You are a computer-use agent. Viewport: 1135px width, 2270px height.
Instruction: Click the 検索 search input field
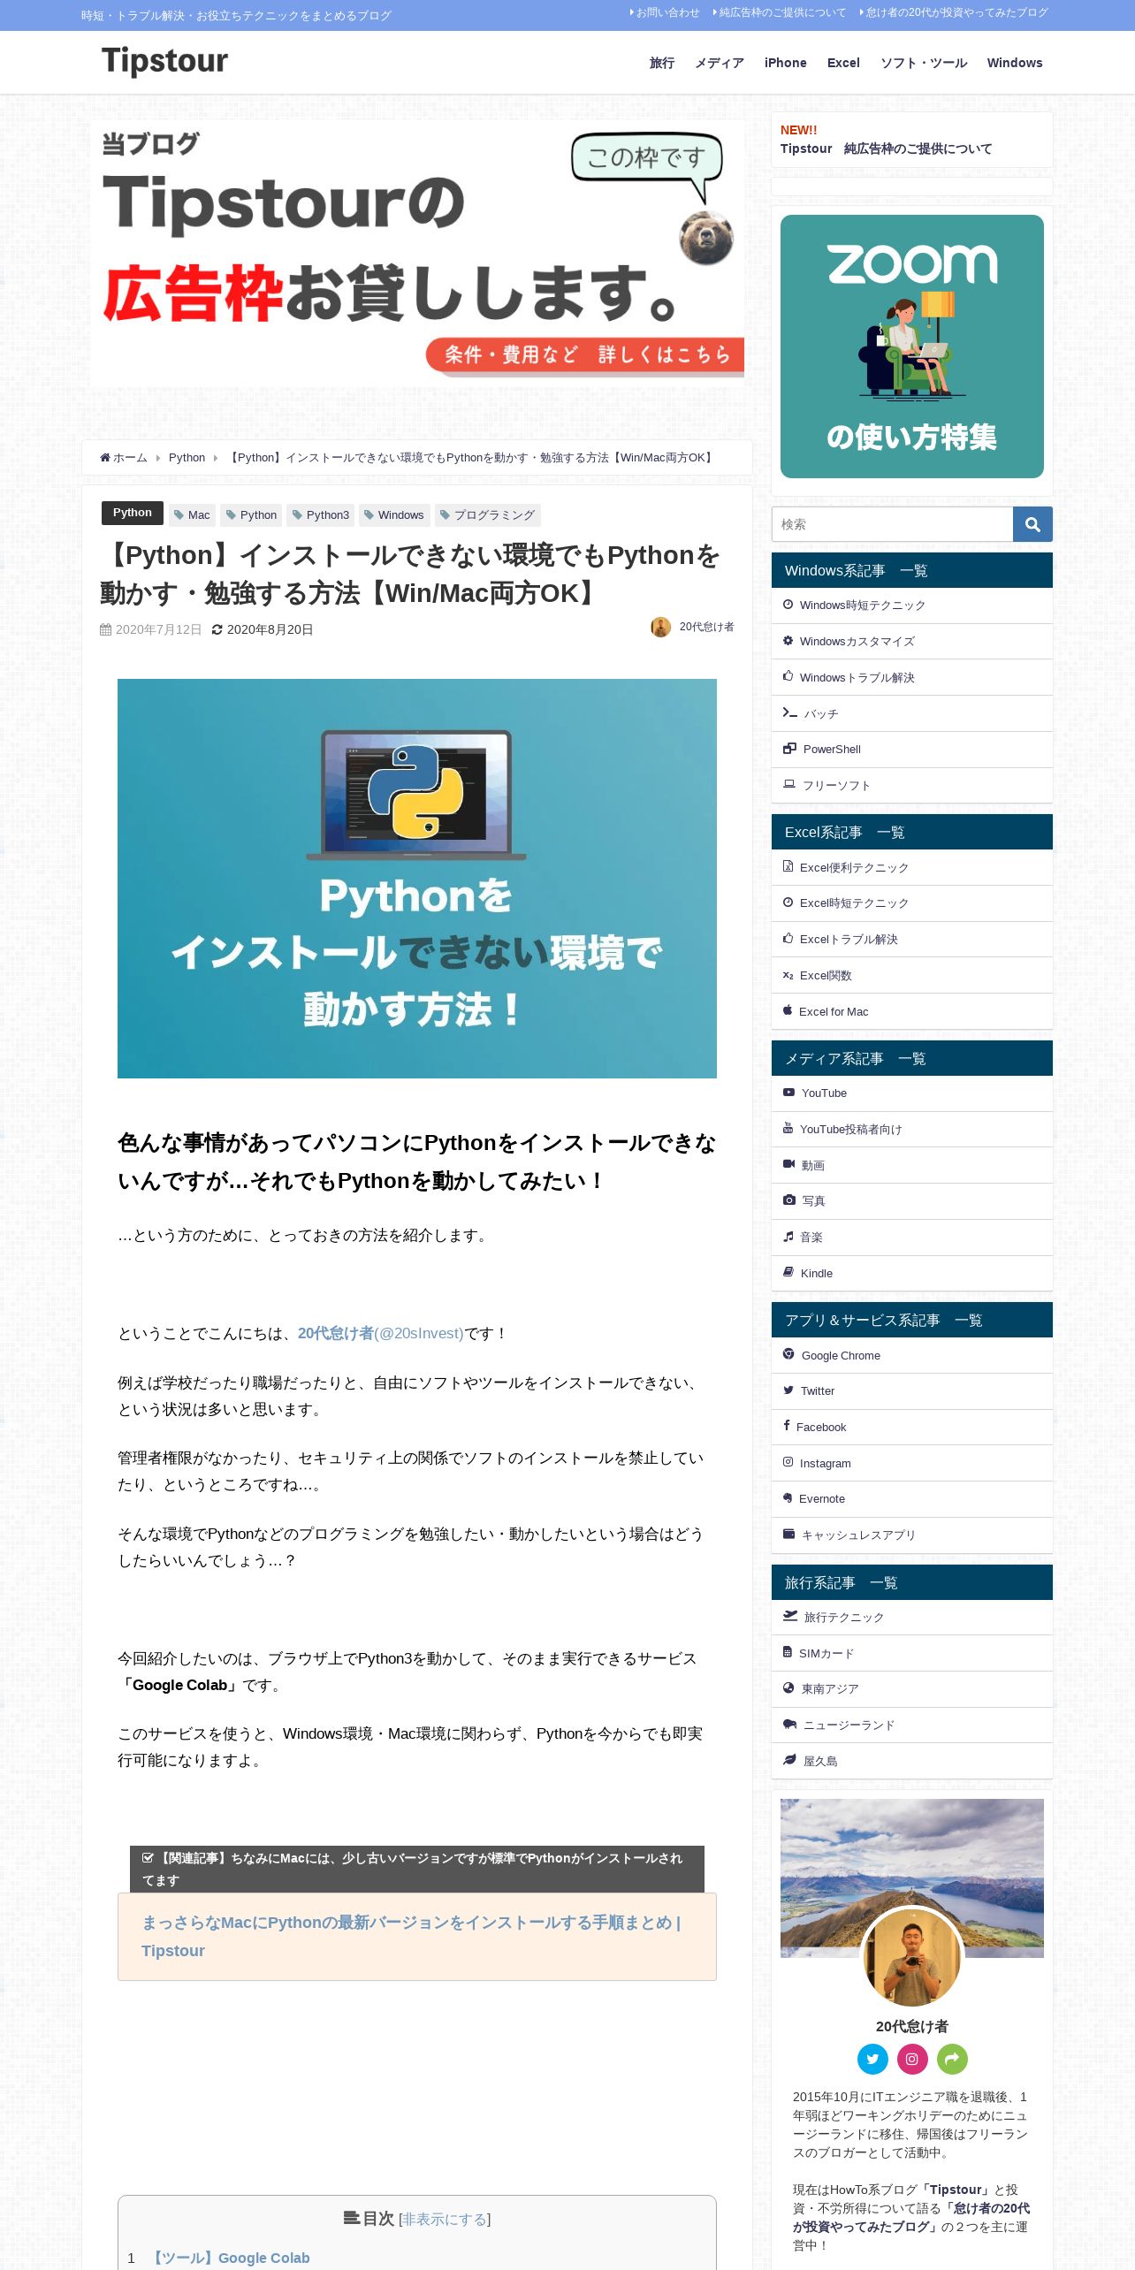pyautogui.click(x=892, y=524)
